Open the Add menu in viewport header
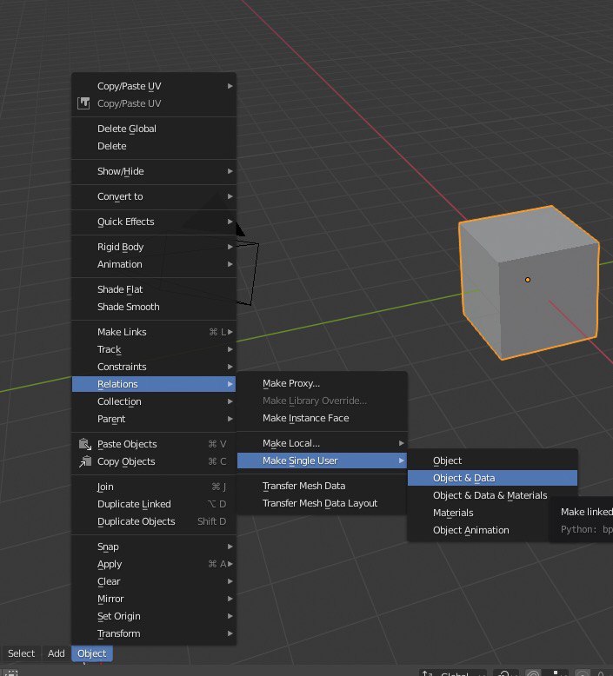The image size is (613, 676). tap(56, 653)
